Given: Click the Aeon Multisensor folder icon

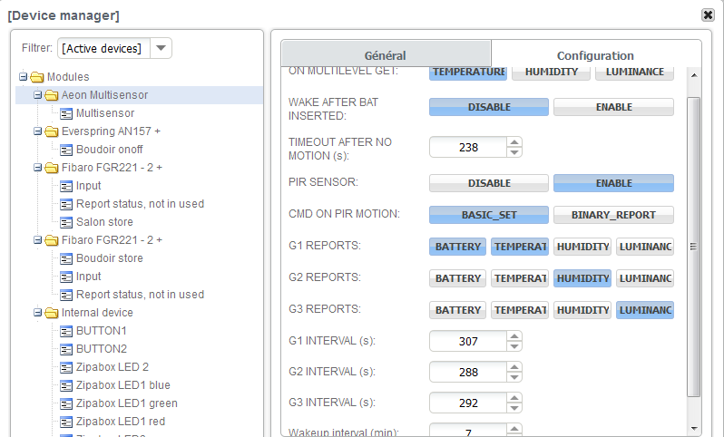Looking at the screenshot, I should click(52, 95).
